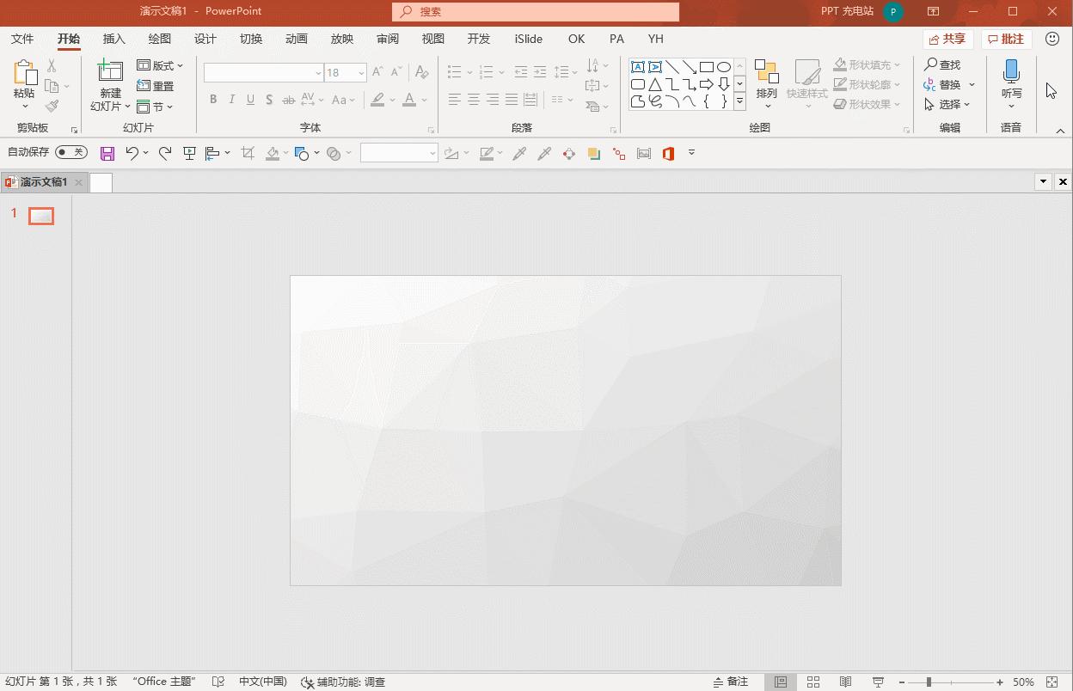Click the zoom slider in status bar
Viewport: 1073px width, 691px height.
tap(929, 682)
